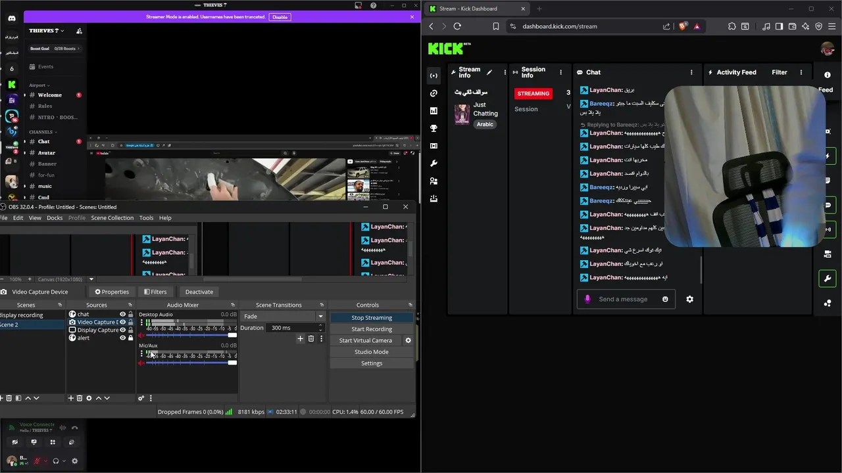
Task: Edit stream info with pencil icon
Action: tap(489, 72)
